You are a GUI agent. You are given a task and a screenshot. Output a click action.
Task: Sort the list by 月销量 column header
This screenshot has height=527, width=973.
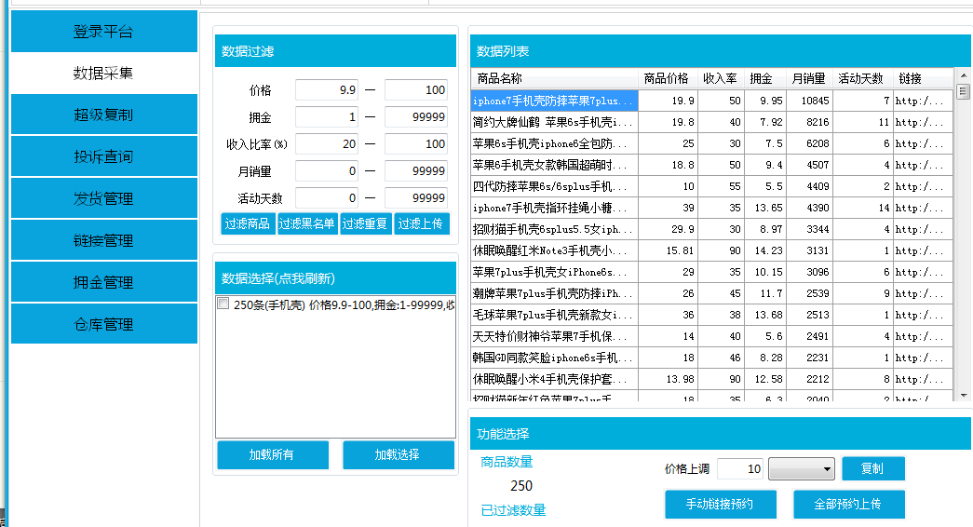(x=807, y=78)
